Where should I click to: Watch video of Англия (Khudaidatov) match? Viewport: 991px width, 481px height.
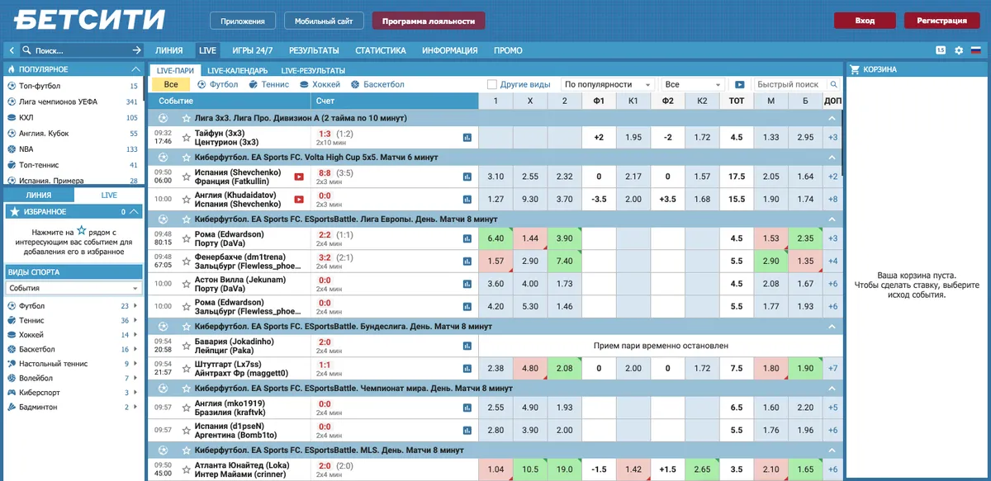coord(299,199)
